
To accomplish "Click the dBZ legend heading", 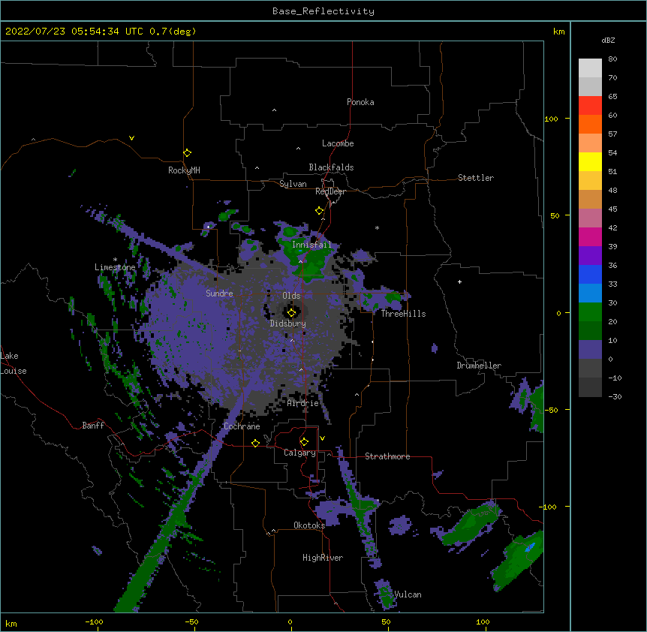I will point(608,41).
